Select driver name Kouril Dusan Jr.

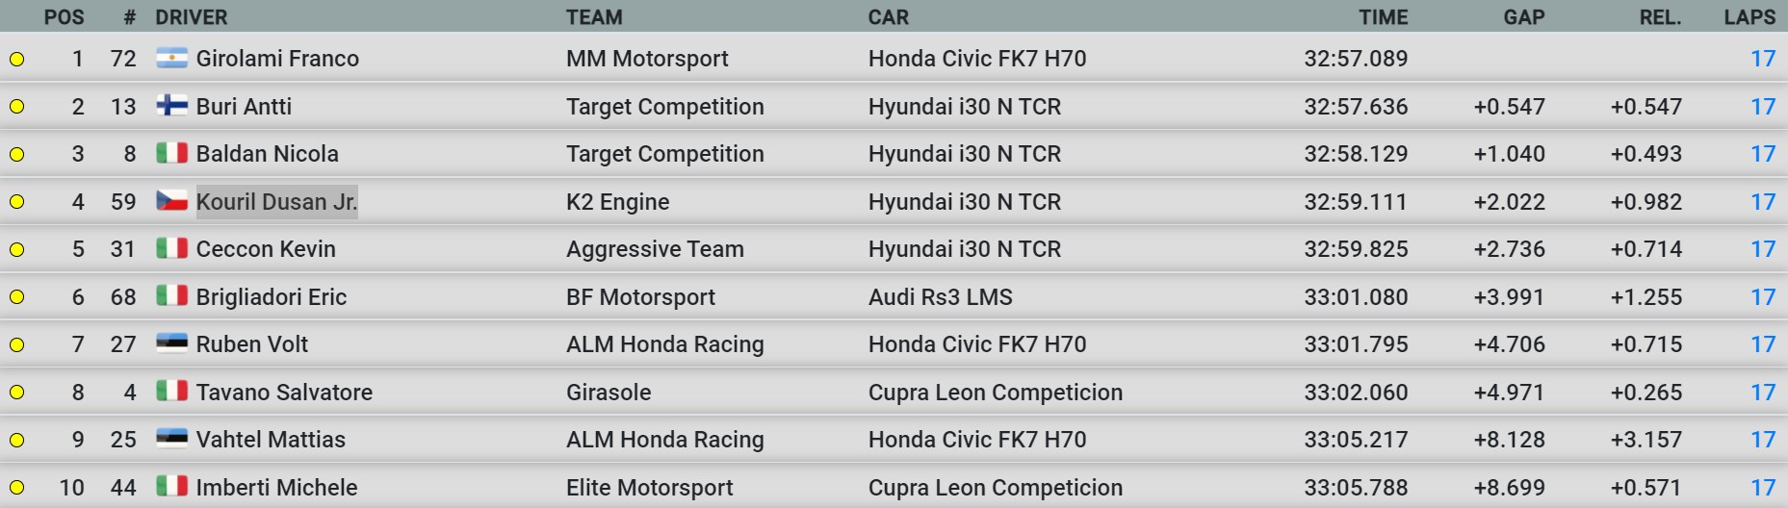pos(277,202)
